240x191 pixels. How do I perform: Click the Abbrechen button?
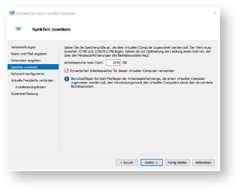tap(203, 163)
